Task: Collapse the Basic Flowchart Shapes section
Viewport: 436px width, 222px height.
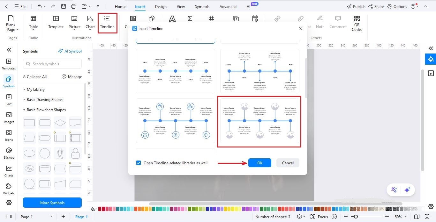Action: (24, 110)
